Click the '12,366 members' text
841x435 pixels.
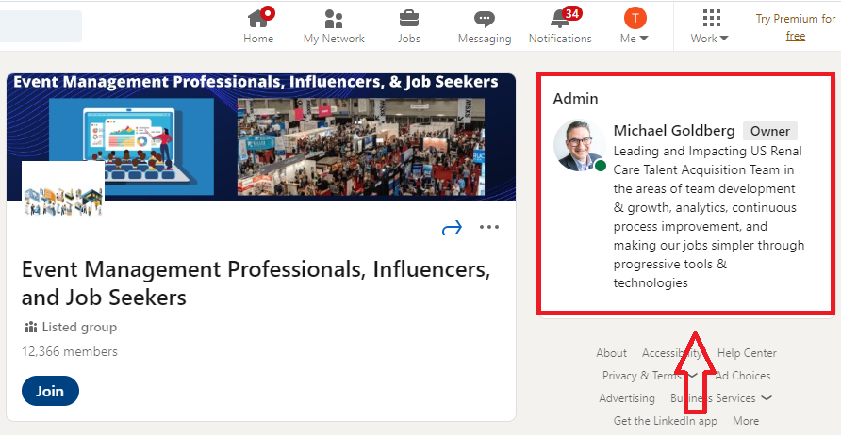pyautogui.click(x=70, y=351)
